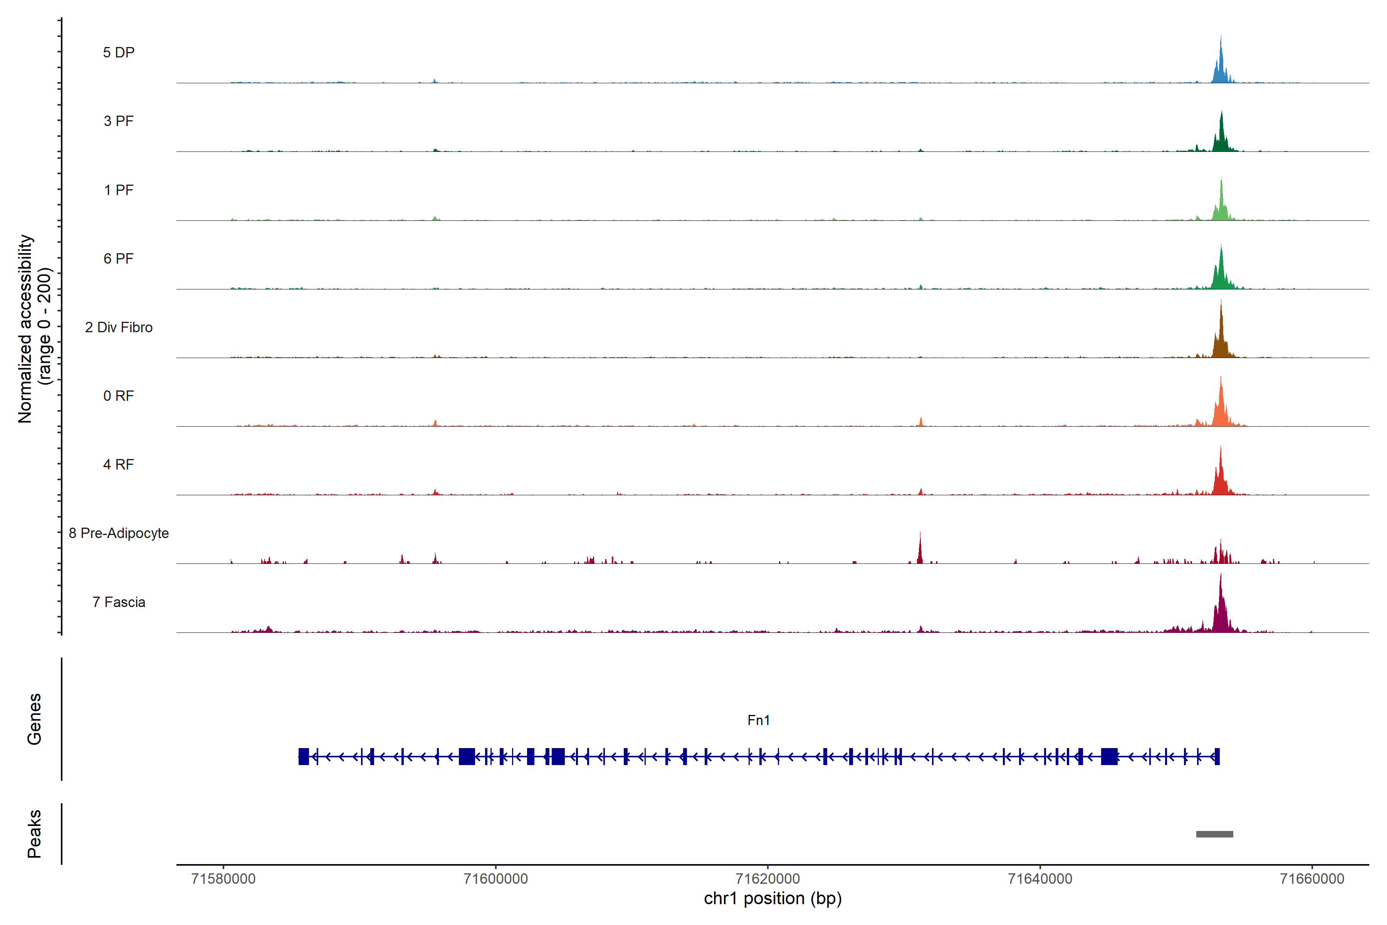The image size is (1387, 925).
Task: Click the chr1 position (bp) axis title
Action: pyautogui.click(x=772, y=898)
